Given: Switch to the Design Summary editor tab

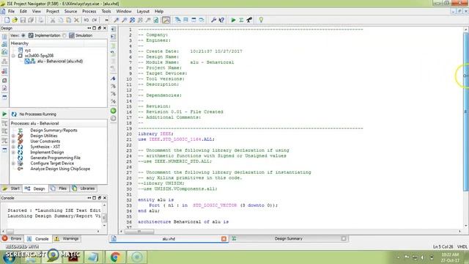Looking at the screenshot, I should click(288, 239).
